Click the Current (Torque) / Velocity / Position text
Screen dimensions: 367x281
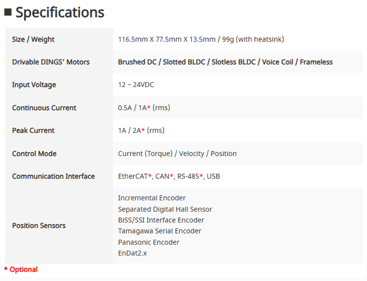click(177, 153)
